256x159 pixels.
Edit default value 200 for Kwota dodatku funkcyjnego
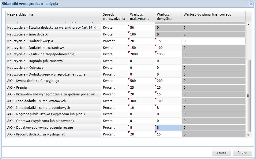pyautogui.click(x=168, y=81)
